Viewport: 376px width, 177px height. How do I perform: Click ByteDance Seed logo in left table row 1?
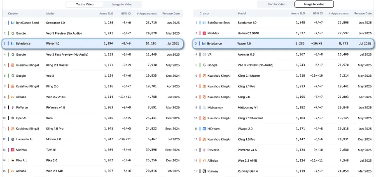13,23
